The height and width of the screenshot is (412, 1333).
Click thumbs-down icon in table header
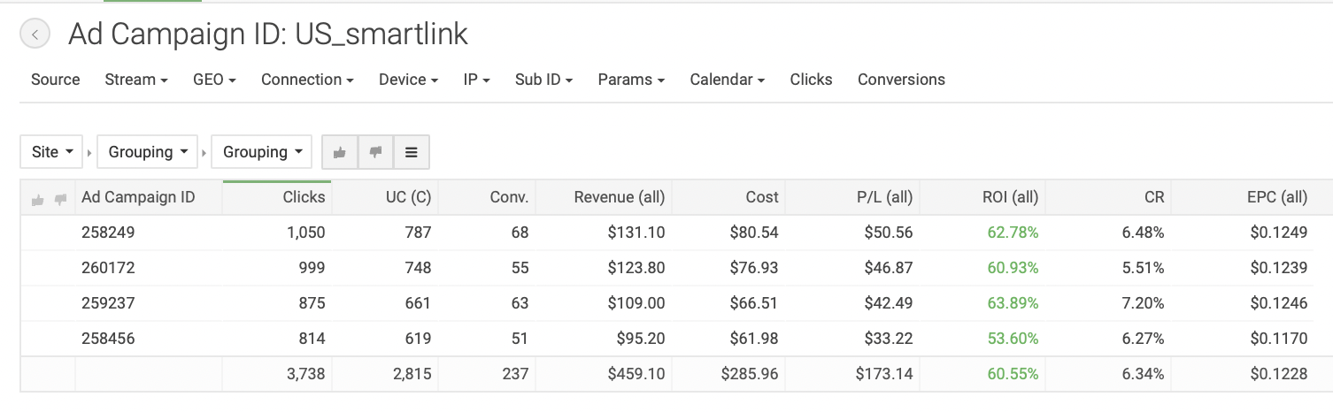60,198
